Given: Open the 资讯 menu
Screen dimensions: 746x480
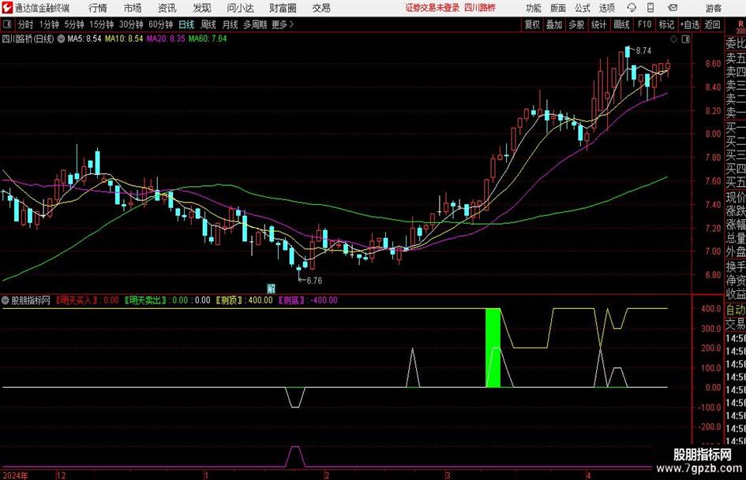Looking at the screenshot, I should (x=167, y=8).
